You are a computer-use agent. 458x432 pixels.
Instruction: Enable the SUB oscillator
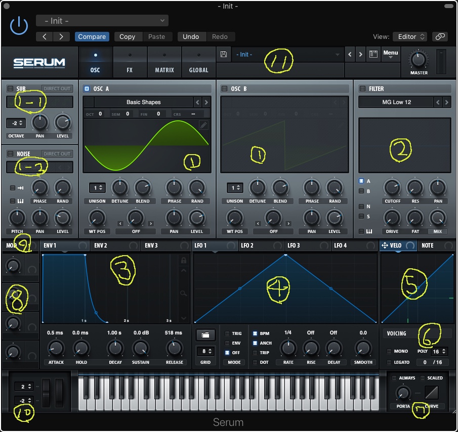tap(10, 88)
